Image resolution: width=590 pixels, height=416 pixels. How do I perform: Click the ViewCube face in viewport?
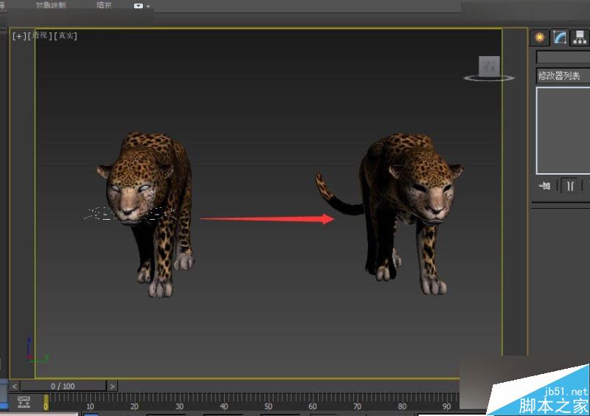[489, 66]
